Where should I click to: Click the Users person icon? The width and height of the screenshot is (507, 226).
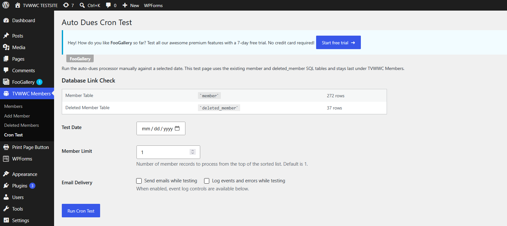pyautogui.click(x=6, y=197)
